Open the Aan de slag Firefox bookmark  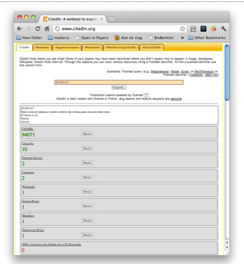coord(128,38)
